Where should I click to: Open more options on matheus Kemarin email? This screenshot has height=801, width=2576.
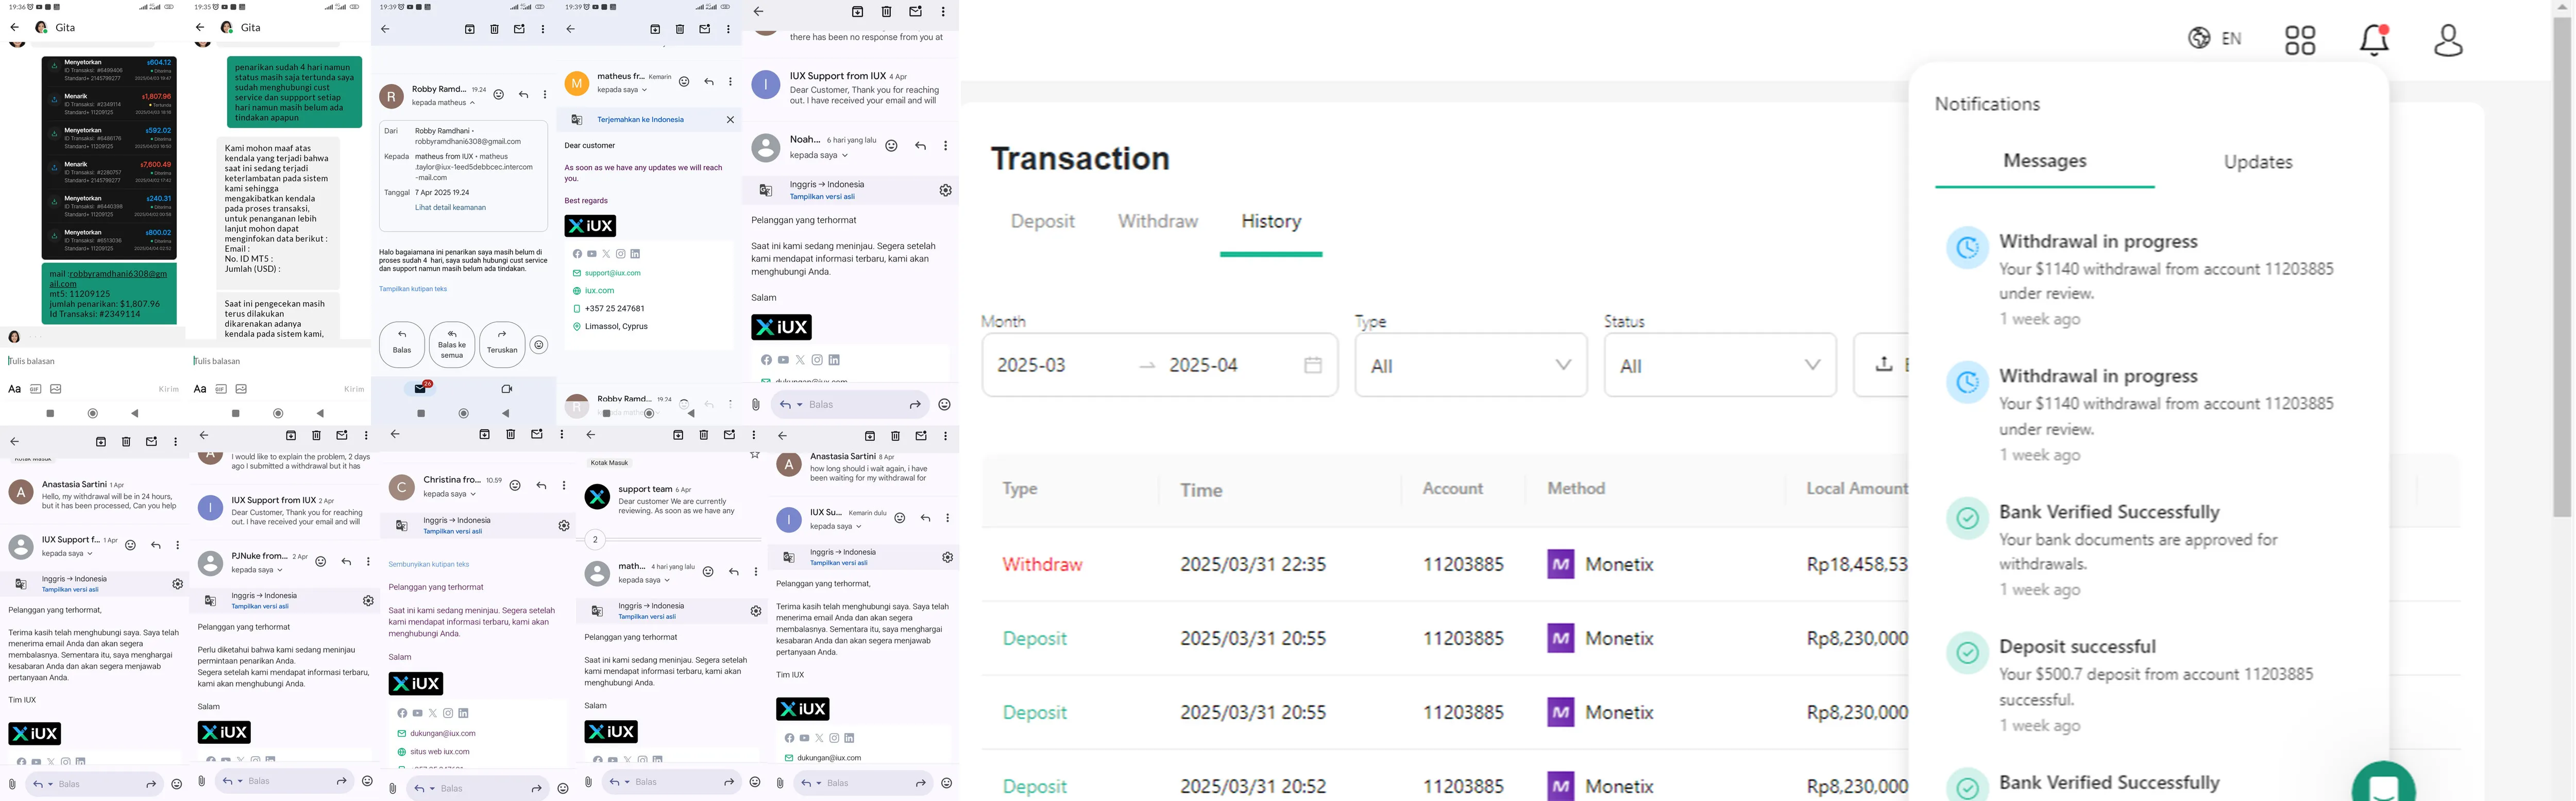(730, 82)
